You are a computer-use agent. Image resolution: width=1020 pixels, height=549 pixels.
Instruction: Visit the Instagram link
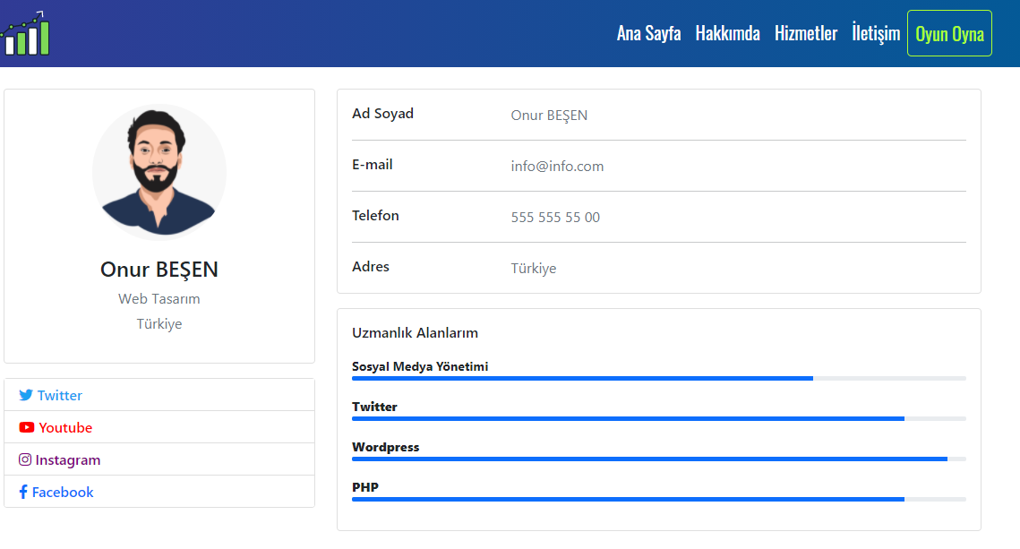coord(60,459)
